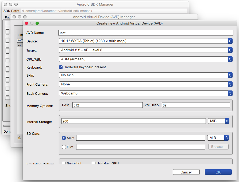Click the Emulation Options label
This screenshot has width=239, height=182.
tap(41, 164)
